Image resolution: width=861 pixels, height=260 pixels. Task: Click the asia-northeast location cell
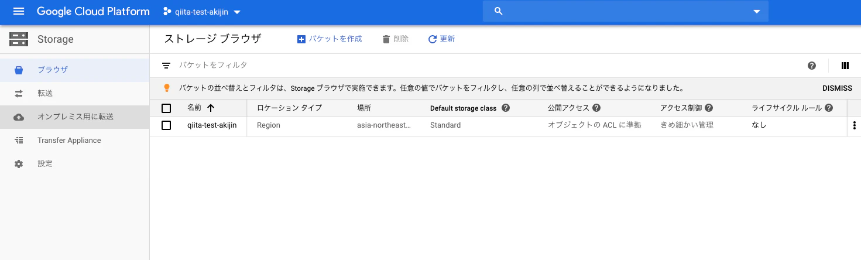point(384,125)
